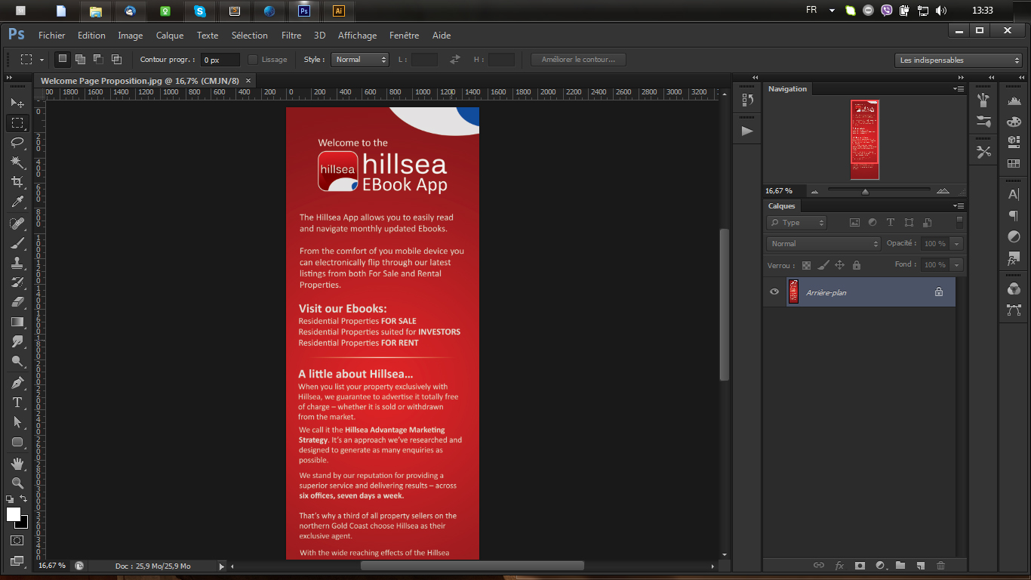Open the Fond value dropdown arrow

coord(957,265)
